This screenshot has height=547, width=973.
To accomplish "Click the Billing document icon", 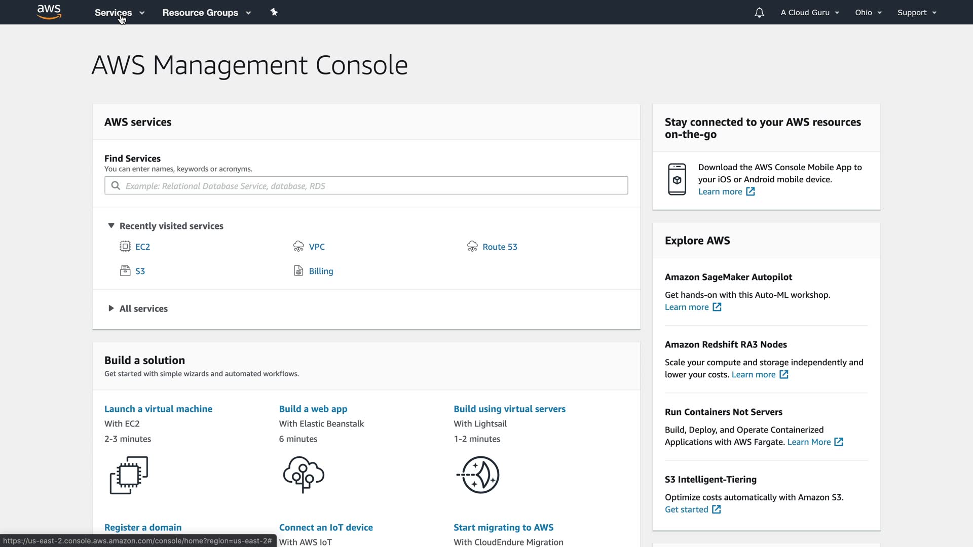I will click(x=298, y=271).
